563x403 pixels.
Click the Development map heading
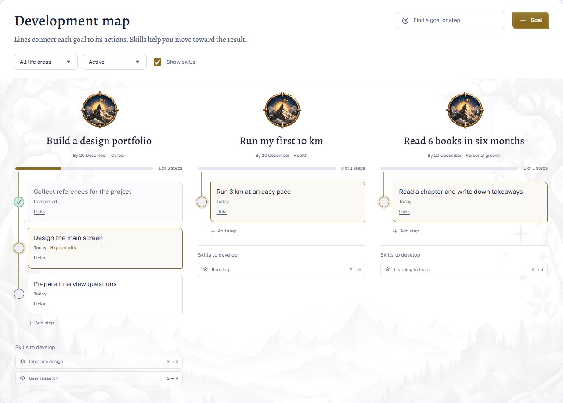click(x=72, y=21)
